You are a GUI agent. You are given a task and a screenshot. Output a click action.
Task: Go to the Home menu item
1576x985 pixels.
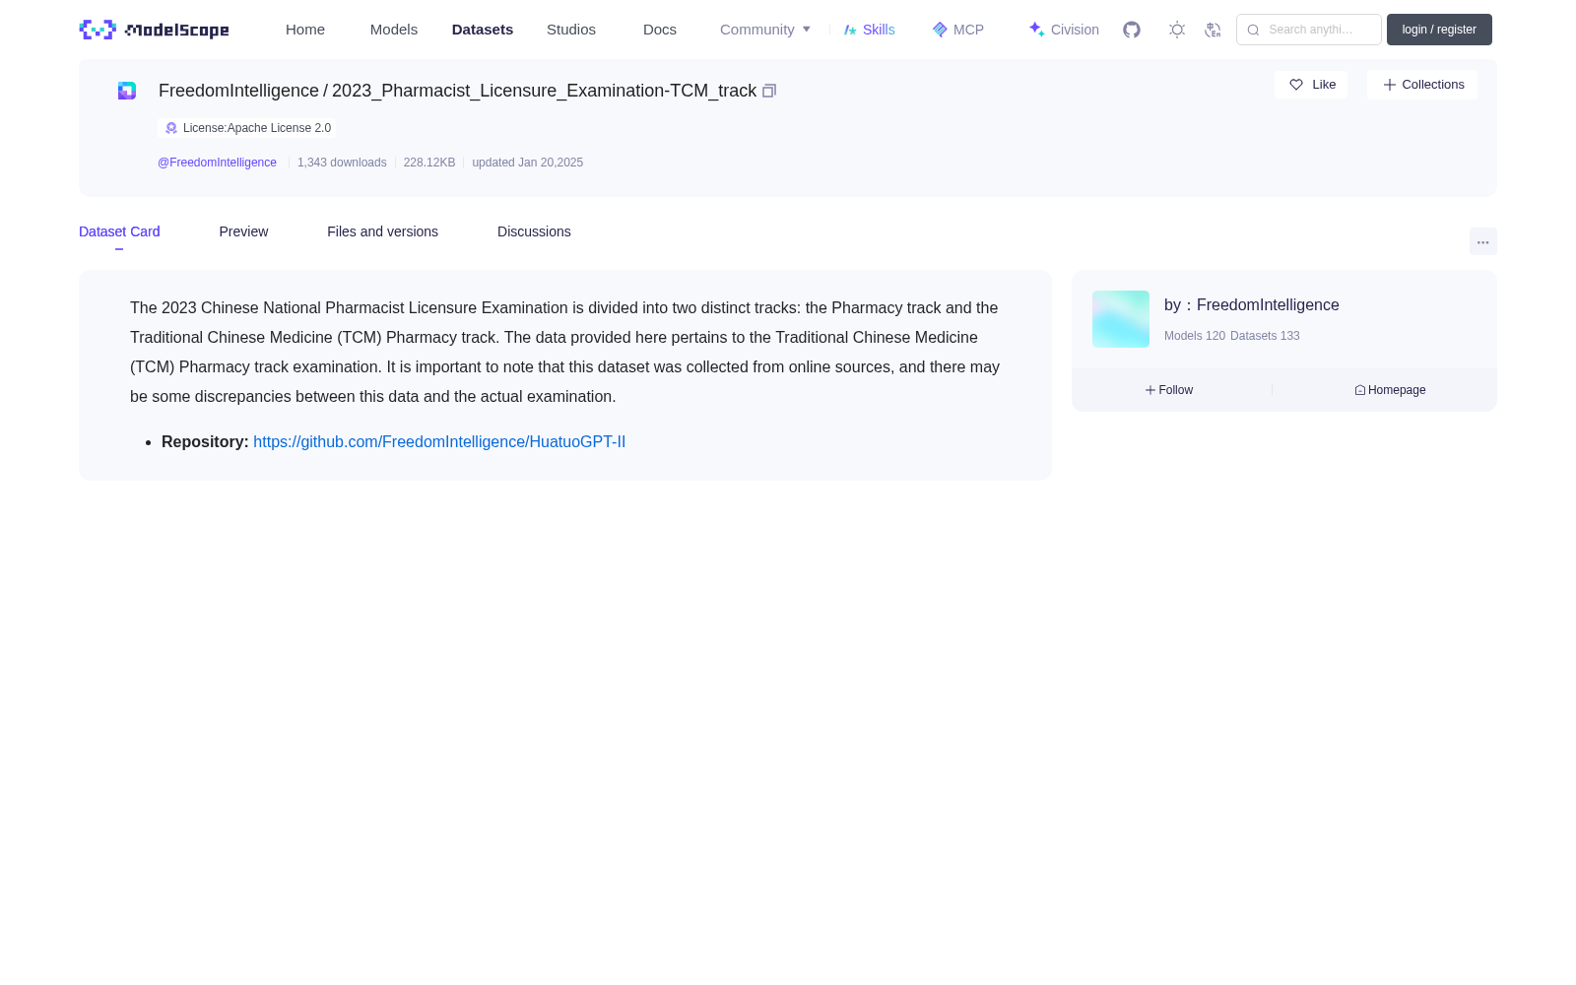tap(305, 30)
